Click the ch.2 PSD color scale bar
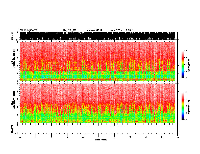Screen dimensions: 200x154 [x=183, y=106]
